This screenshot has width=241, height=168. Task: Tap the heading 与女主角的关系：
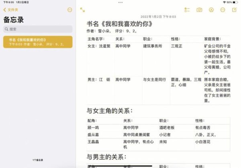[x=110, y=111]
